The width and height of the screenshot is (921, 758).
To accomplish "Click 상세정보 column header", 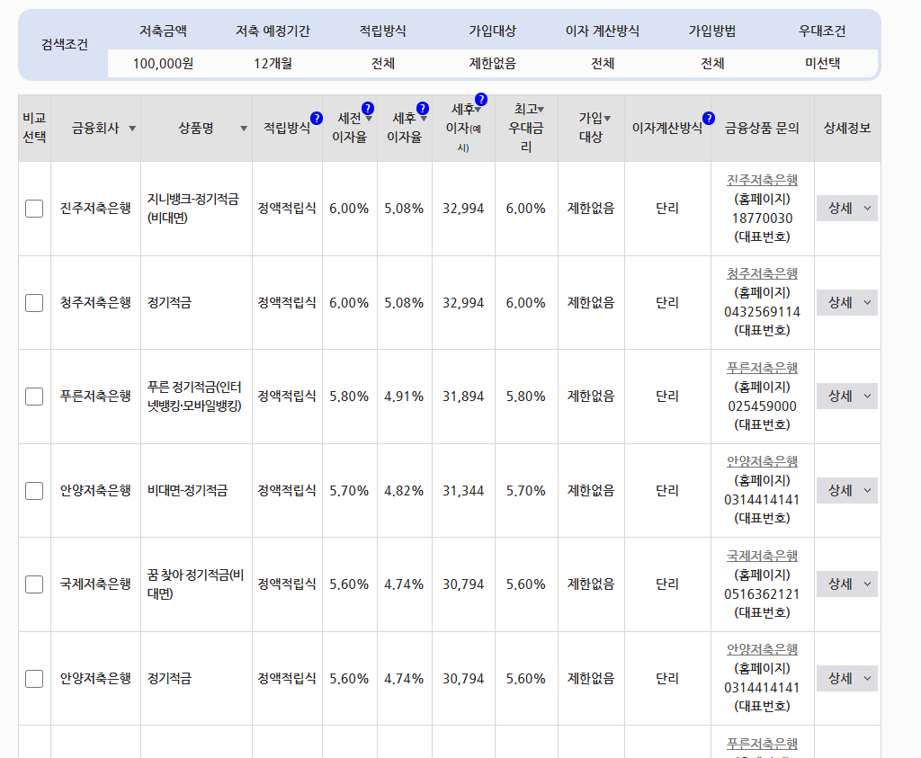I will pos(847,128).
